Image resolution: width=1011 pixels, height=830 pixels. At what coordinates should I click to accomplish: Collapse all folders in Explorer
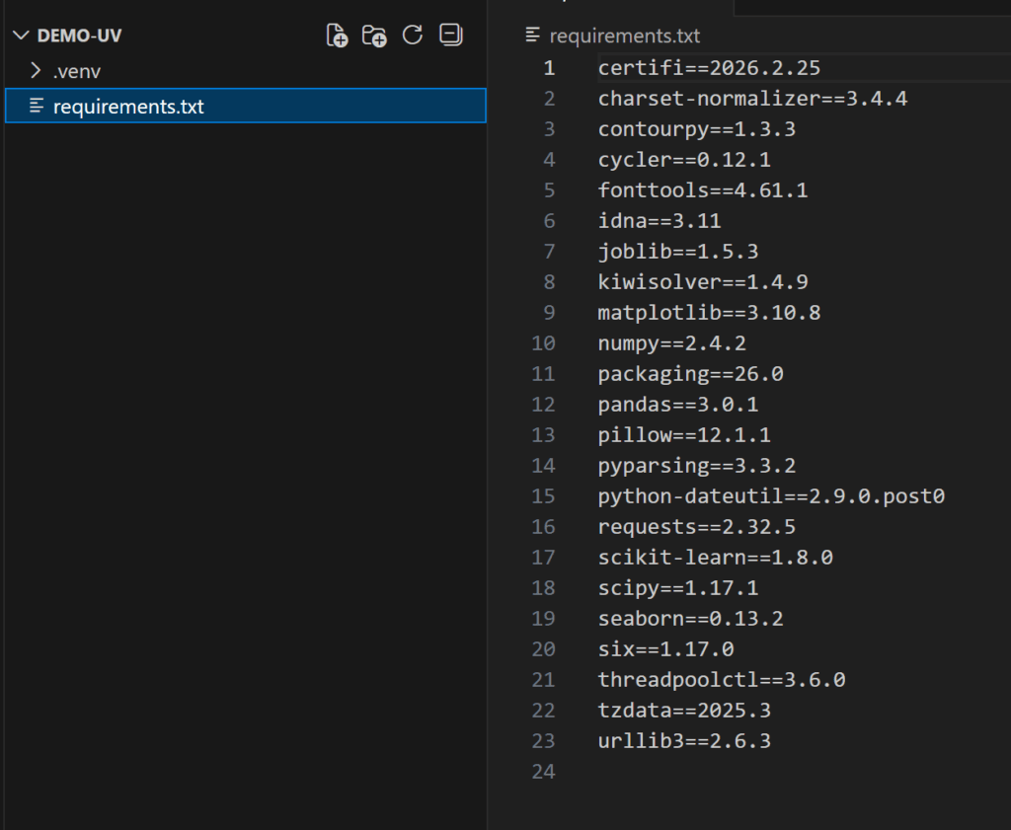[450, 36]
